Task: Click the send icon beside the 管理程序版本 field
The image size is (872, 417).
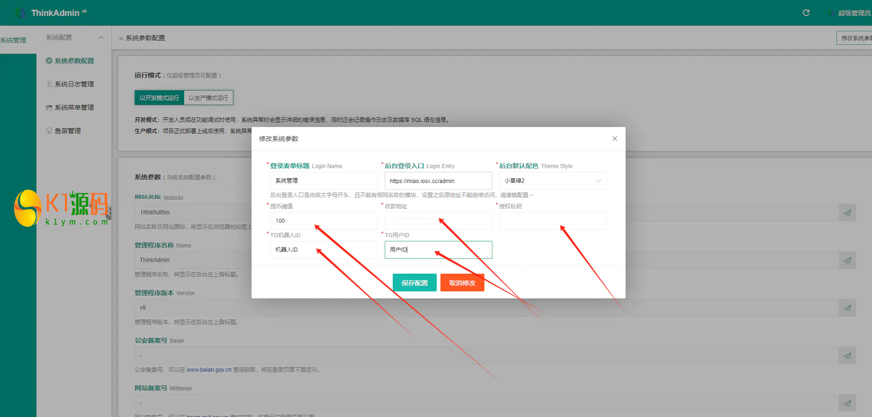Action: coord(847,308)
